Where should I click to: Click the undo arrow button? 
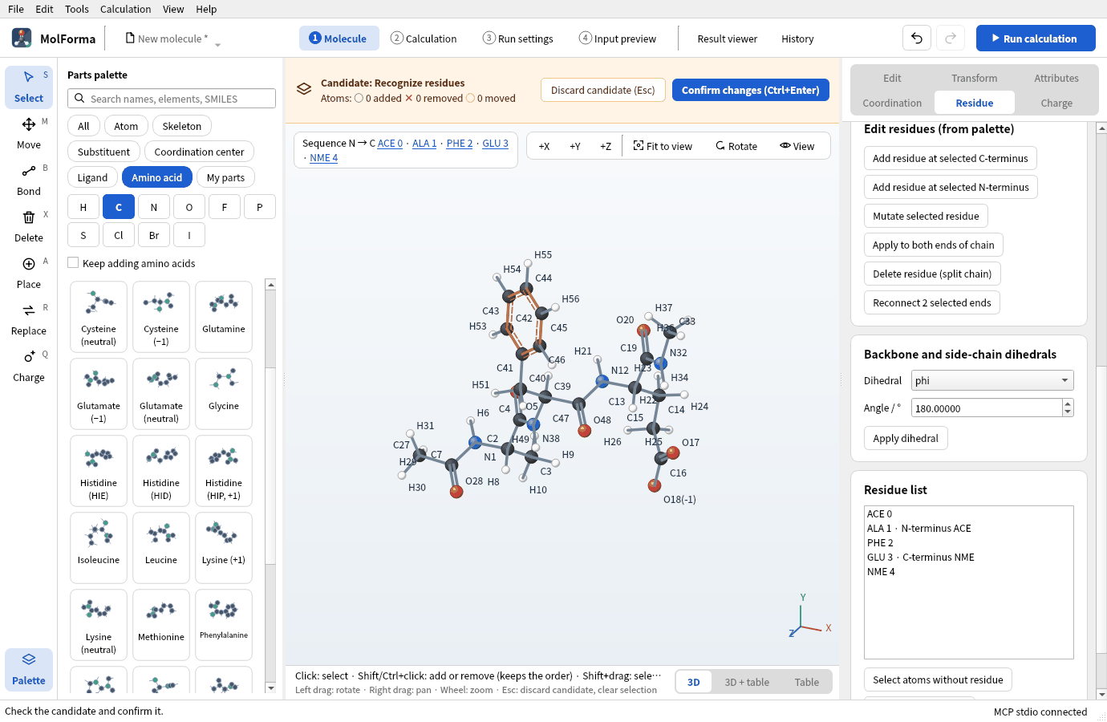point(917,38)
